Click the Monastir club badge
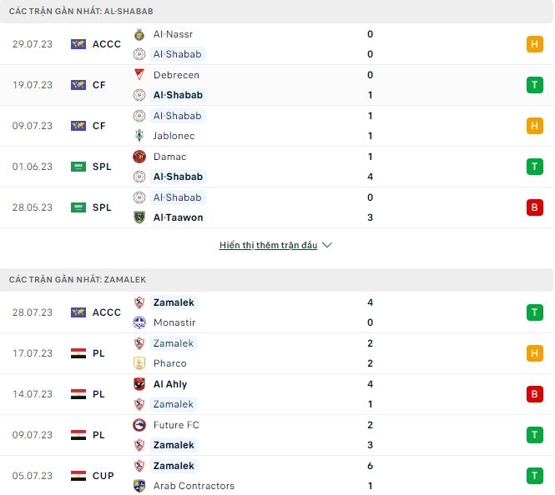Screen dimensions: 555x495 click(139, 322)
